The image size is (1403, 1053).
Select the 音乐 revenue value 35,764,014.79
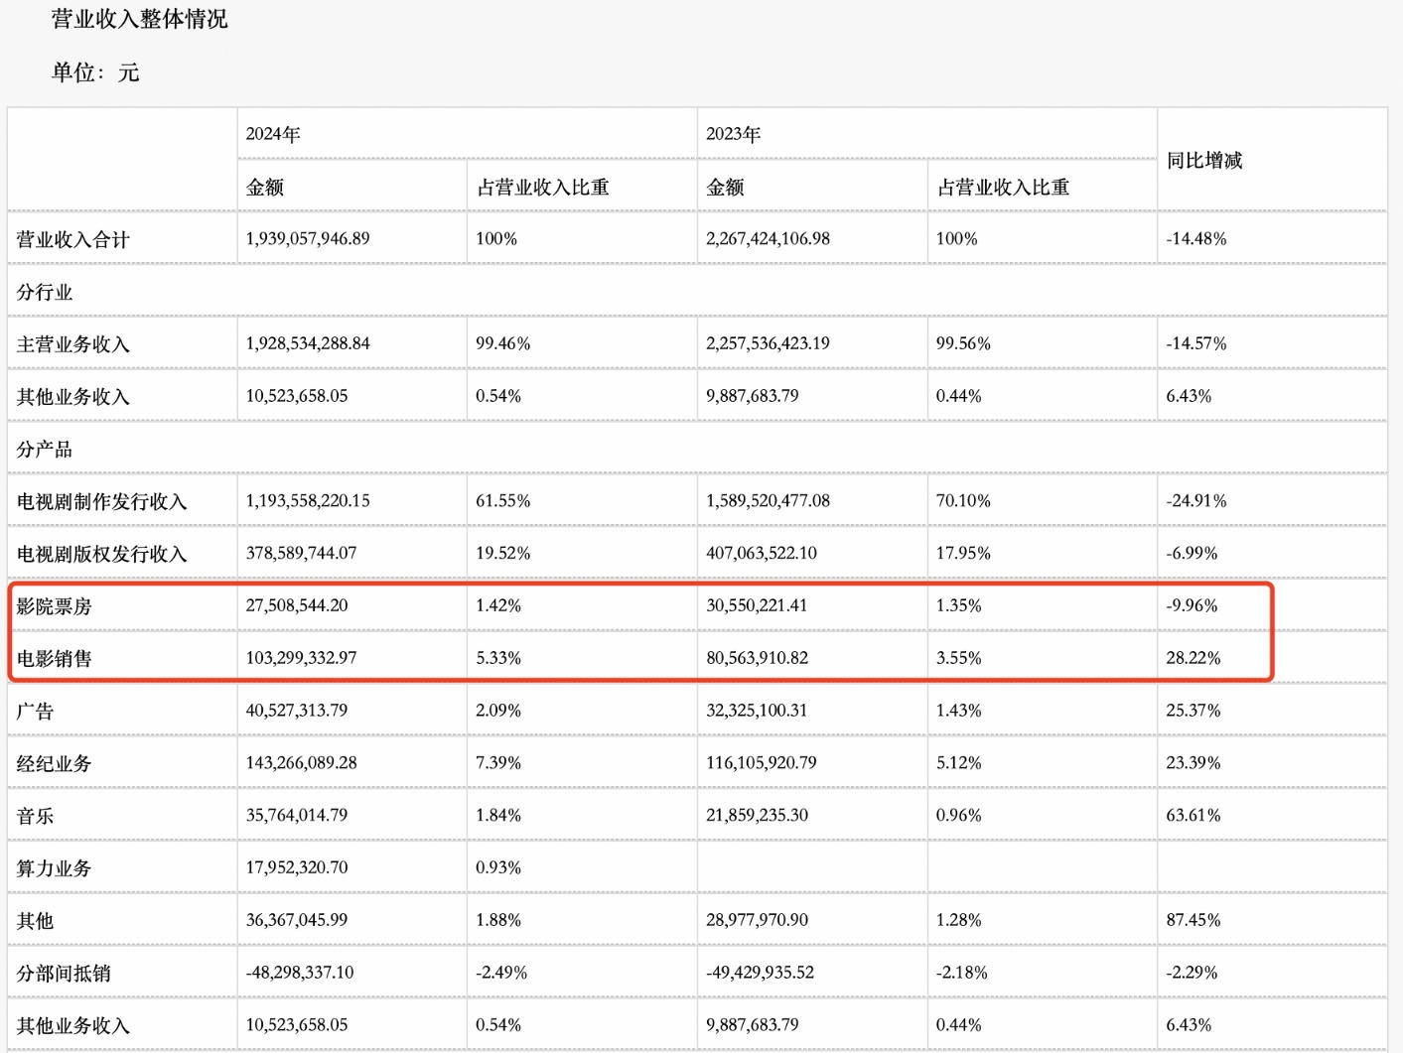tap(300, 815)
